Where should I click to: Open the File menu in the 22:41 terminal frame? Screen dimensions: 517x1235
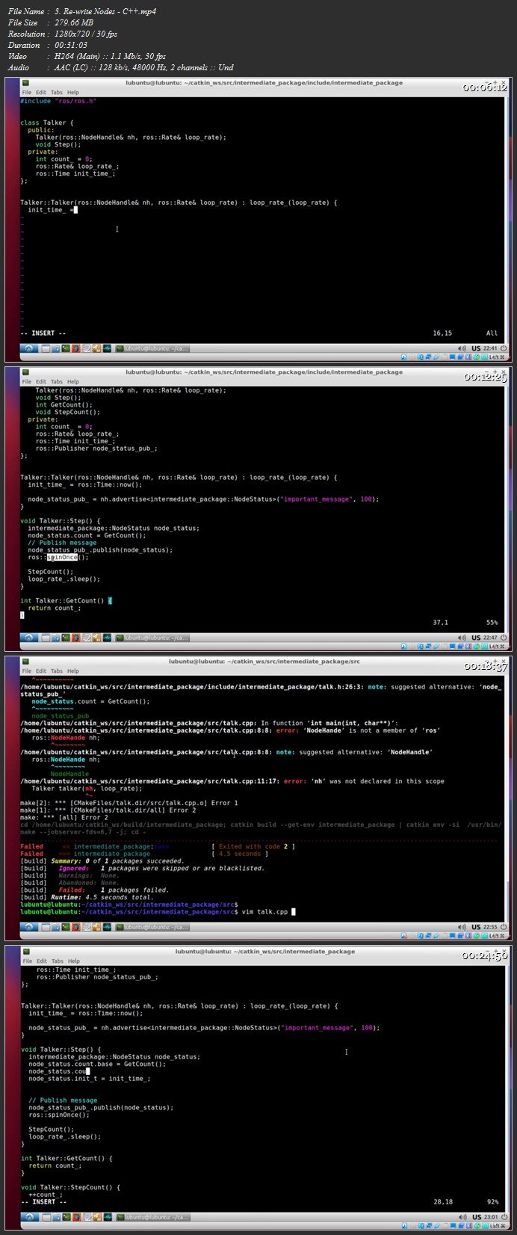[x=26, y=93]
